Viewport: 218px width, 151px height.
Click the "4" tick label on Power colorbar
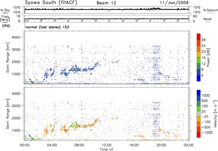[202, 76]
